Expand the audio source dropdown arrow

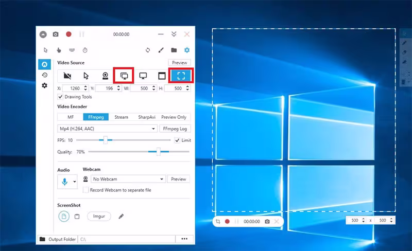pyautogui.click(x=75, y=182)
